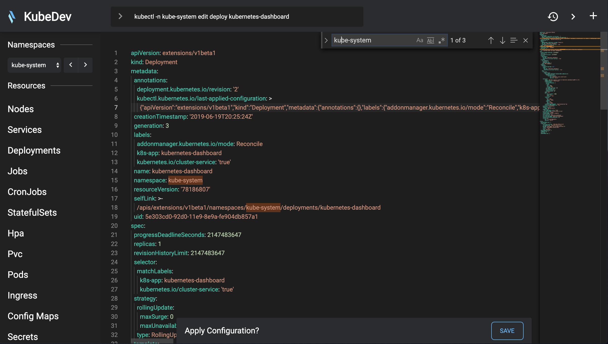
Task: Click 'spec:' on line 20
Action: 138,226
